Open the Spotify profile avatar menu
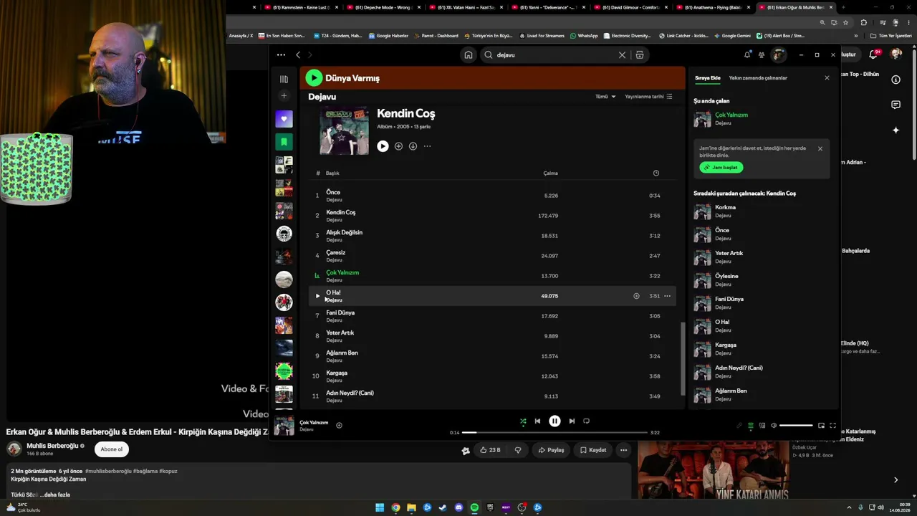The width and height of the screenshot is (917, 516). (x=779, y=54)
